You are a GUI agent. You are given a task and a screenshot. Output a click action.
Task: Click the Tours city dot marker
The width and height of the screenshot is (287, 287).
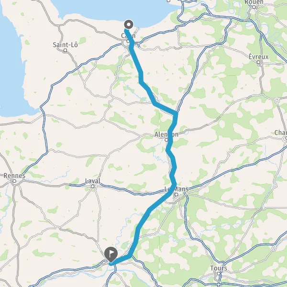click(219, 274)
